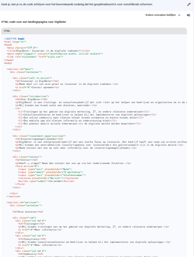Click the title line 'DigiBeter: Investeer in de digitale toekomst'

48,51
